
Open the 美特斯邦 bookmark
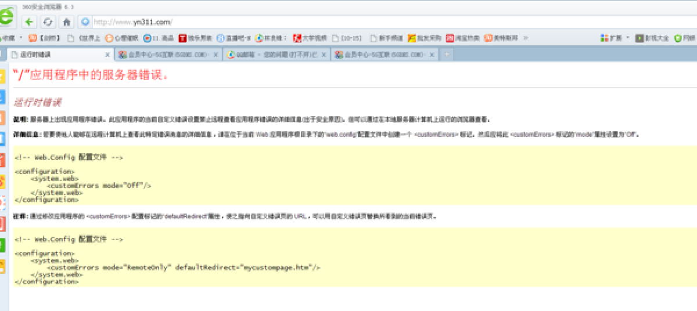(501, 38)
